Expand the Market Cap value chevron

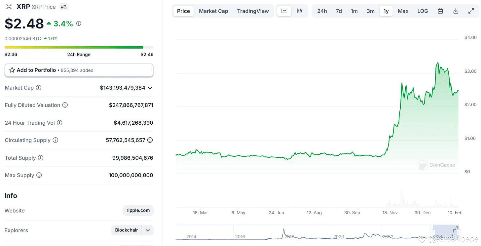coord(150,88)
